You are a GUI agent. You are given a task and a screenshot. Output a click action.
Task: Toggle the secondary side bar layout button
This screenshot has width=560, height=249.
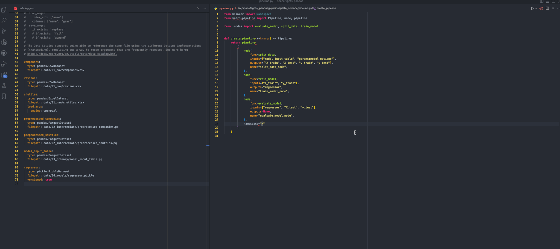(x=553, y=1)
